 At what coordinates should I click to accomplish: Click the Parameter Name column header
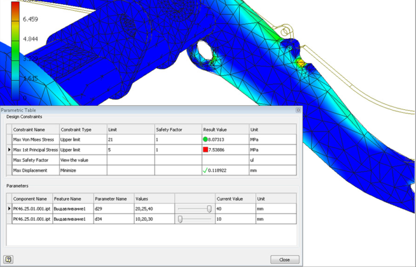click(x=114, y=199)
